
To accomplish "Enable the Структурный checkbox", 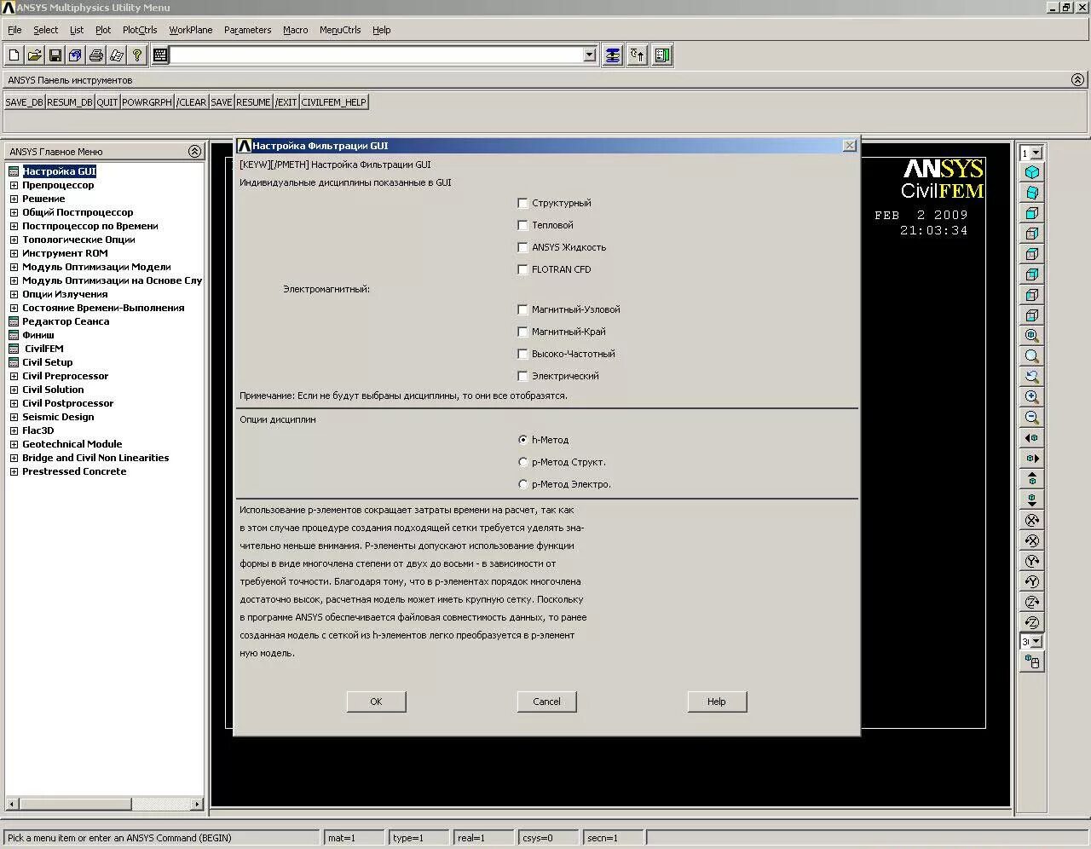I will coord(522,203).
